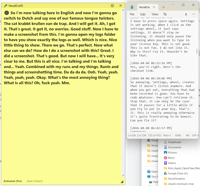The height and width of the screenshot is (186, 200).
Task: Open Notepad View menu
Action: click(x=155, y=14)
